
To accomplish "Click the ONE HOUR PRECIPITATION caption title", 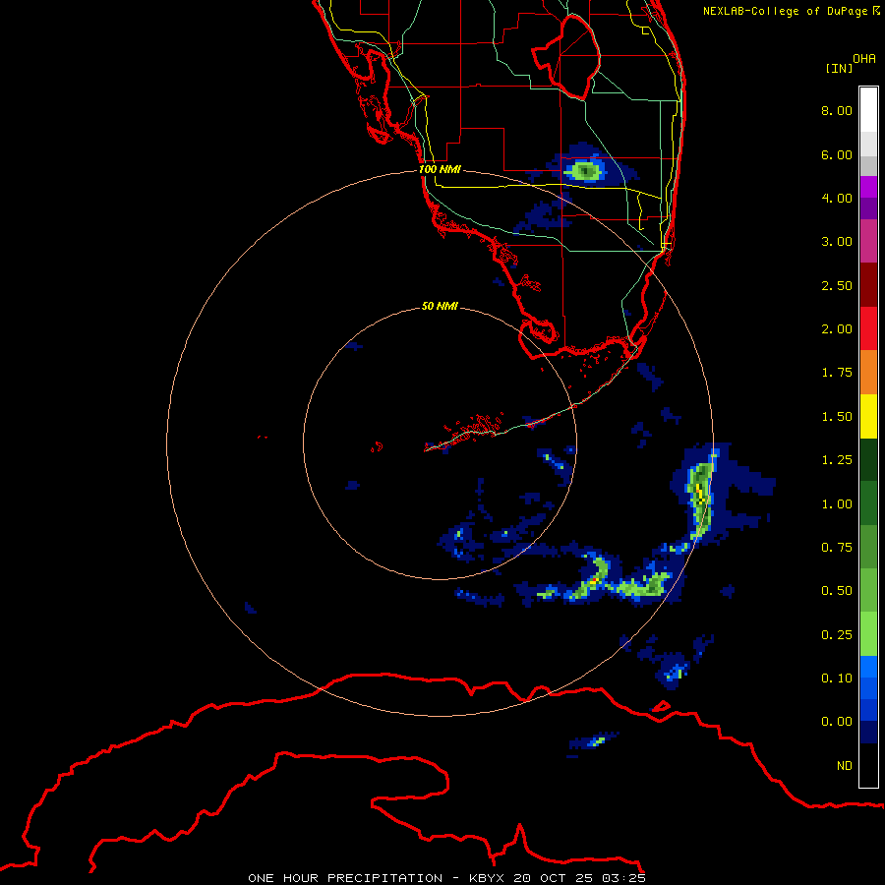I will [345, 878].
